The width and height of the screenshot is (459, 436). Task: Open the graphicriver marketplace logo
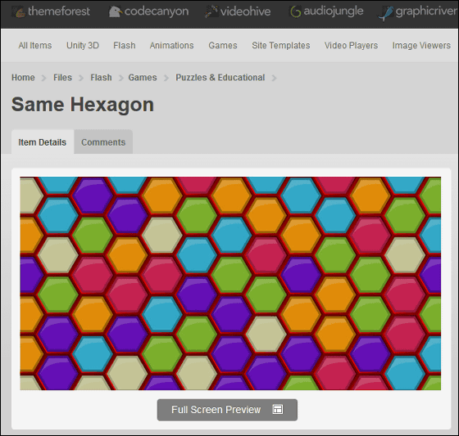pos(418,12)
